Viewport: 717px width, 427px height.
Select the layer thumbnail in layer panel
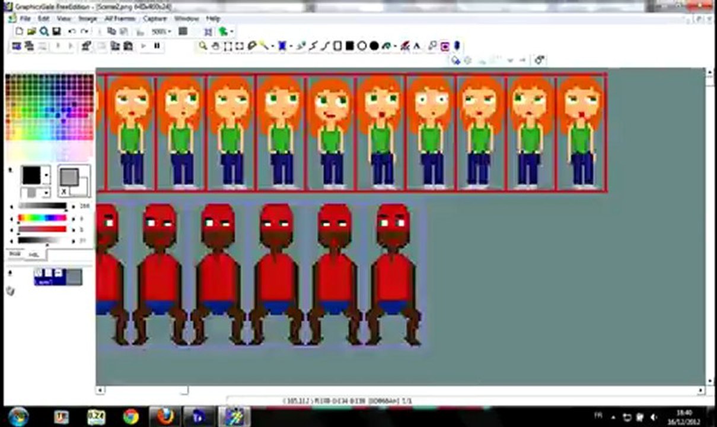74,277
